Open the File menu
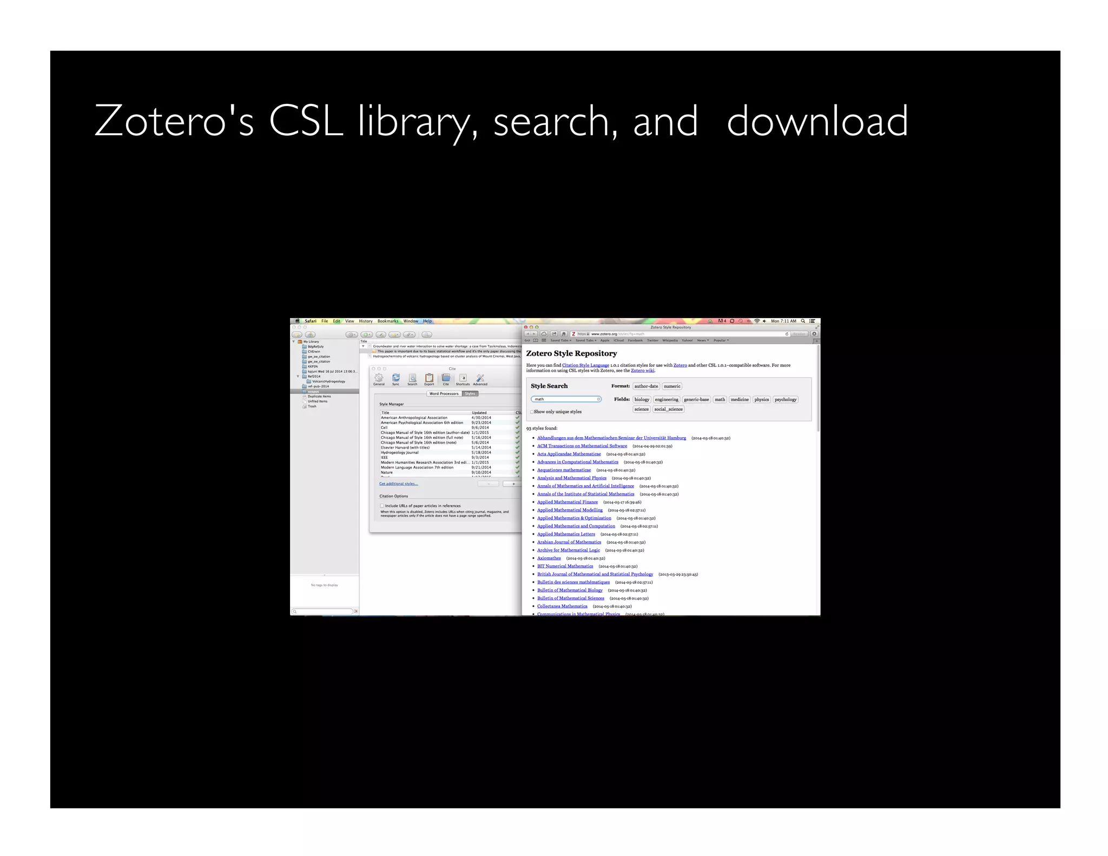 pyautogui.click(x=325, y=321)
